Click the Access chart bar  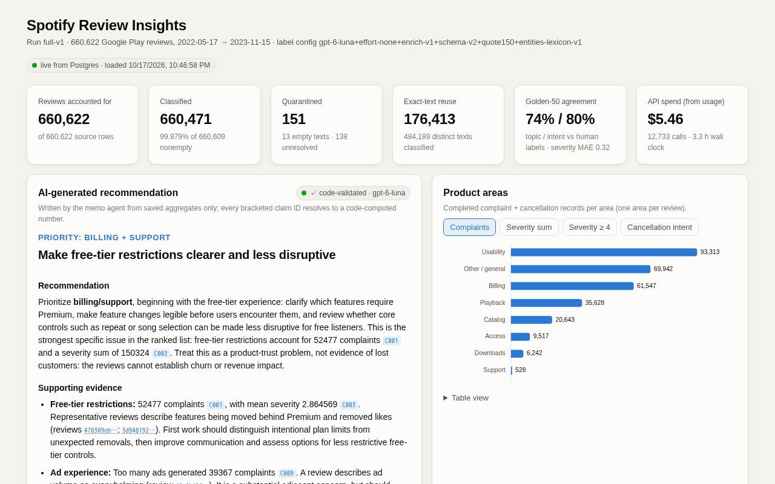520,336
